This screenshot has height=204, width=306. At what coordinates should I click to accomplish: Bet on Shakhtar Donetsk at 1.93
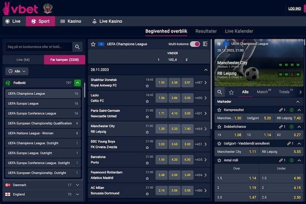click(161, 83)
